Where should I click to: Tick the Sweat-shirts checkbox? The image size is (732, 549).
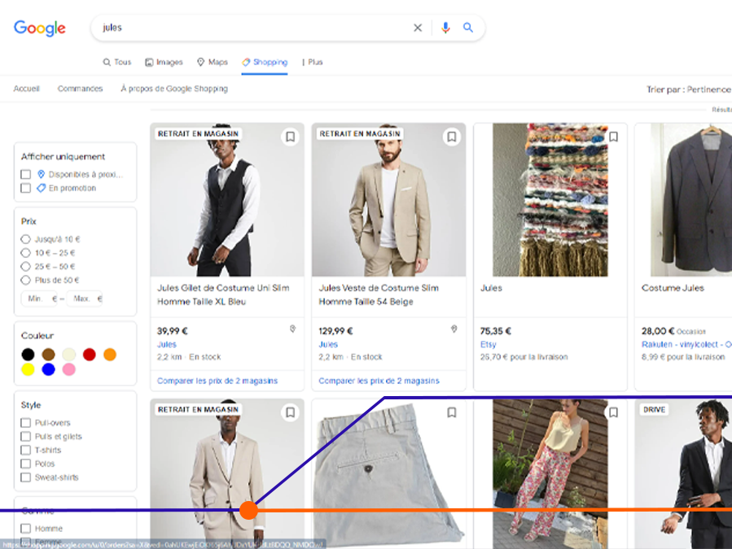click(26, 477)
